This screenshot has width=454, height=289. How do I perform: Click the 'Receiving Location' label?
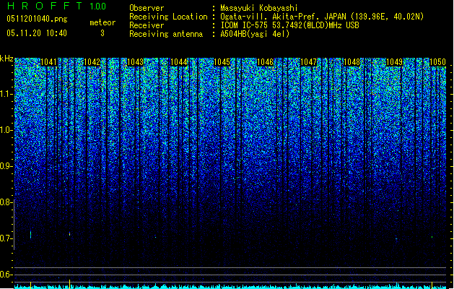(x=168, y=17)
